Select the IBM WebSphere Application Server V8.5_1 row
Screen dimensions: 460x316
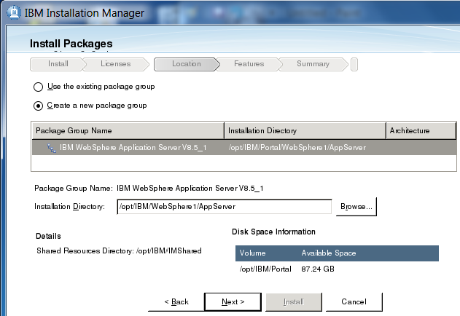pos(244,148)
